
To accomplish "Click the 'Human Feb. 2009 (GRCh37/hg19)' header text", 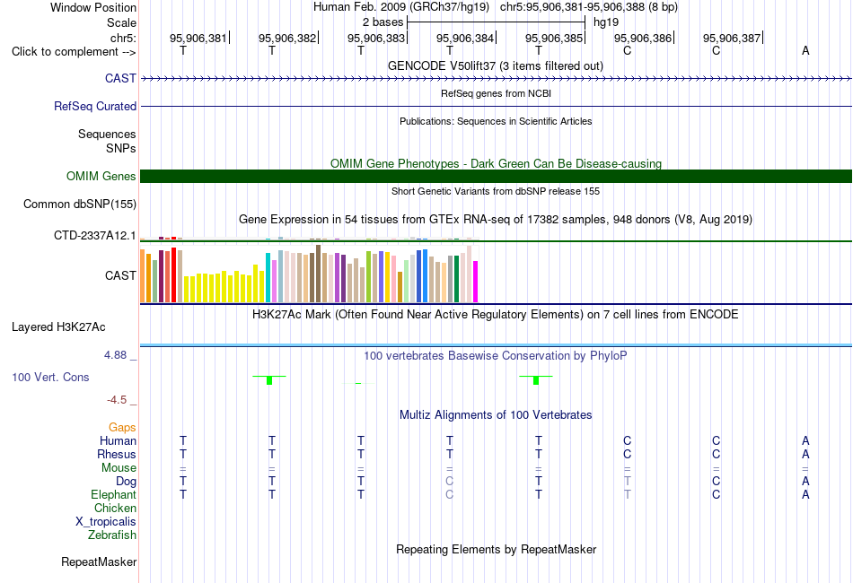I will point(401,7).
